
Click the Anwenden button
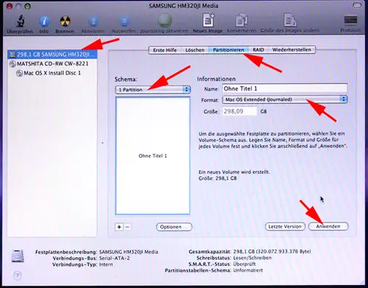[x=328, y=226]
